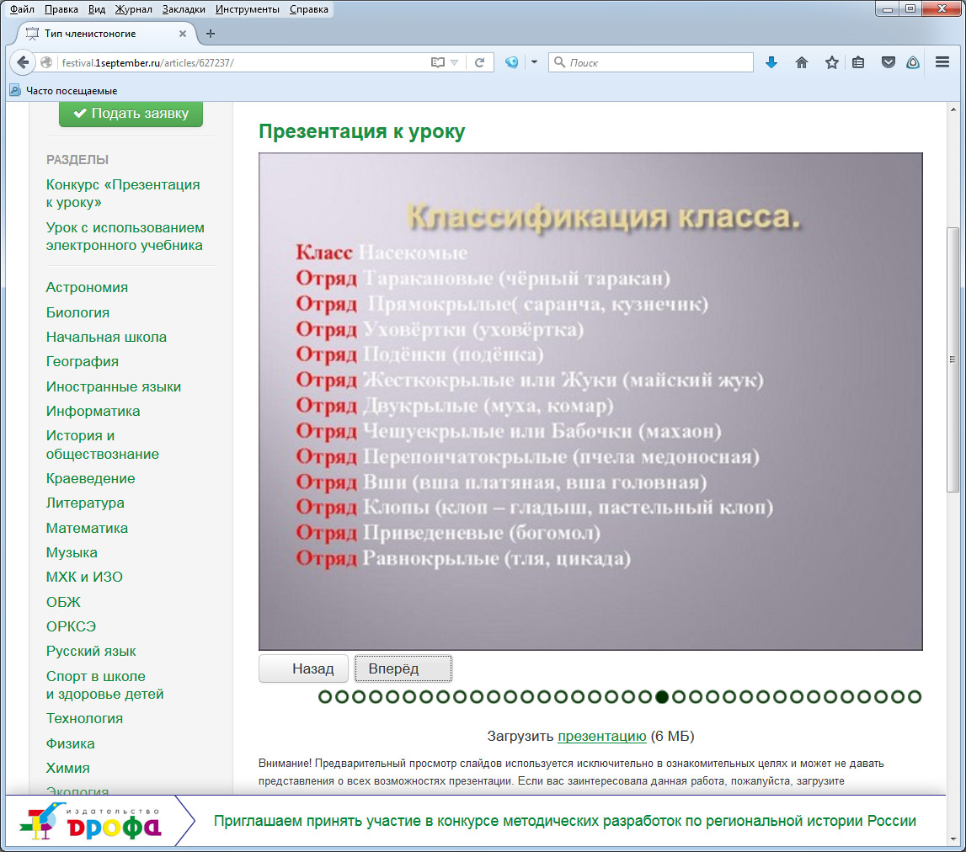Click the browser back arrow button

tap(23, 62)
